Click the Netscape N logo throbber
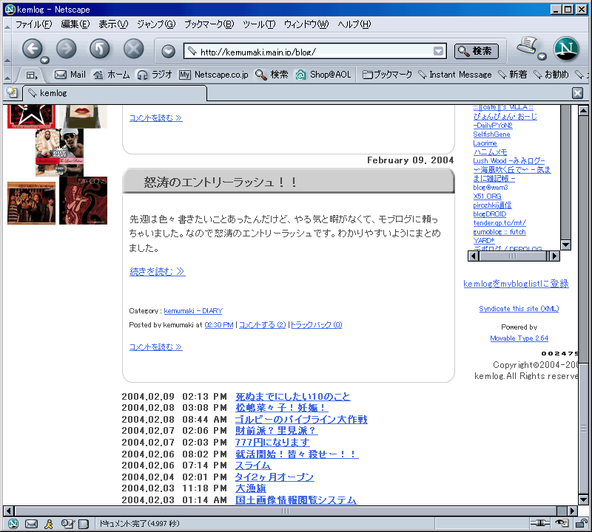 coord(566,49)
